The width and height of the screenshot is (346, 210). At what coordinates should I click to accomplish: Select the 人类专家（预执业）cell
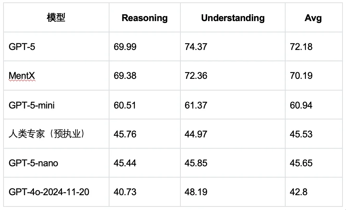pyautogui.click(x=46, y=134)
